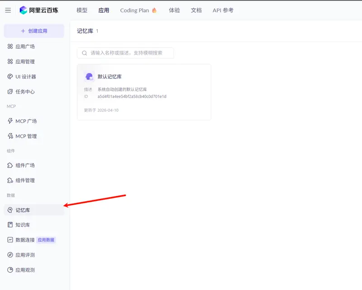Open the Coding Plan menu item
This screenshot has height=290, width=362.
pos(138,10)
